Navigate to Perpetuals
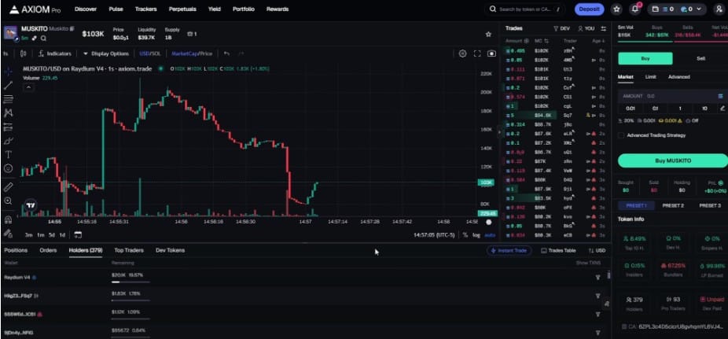728x339 pixels. 182,9
